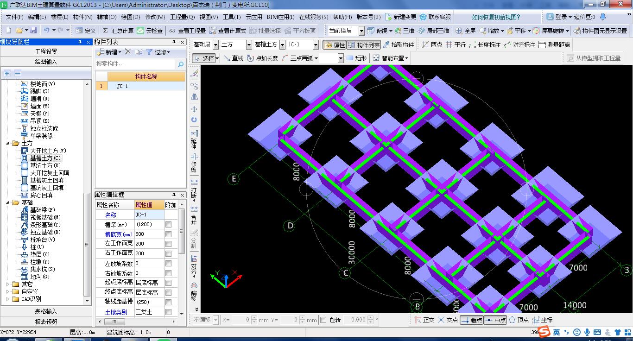633x341 pixels.
Task: Click the notification bell icon
Action: point(603,17)
